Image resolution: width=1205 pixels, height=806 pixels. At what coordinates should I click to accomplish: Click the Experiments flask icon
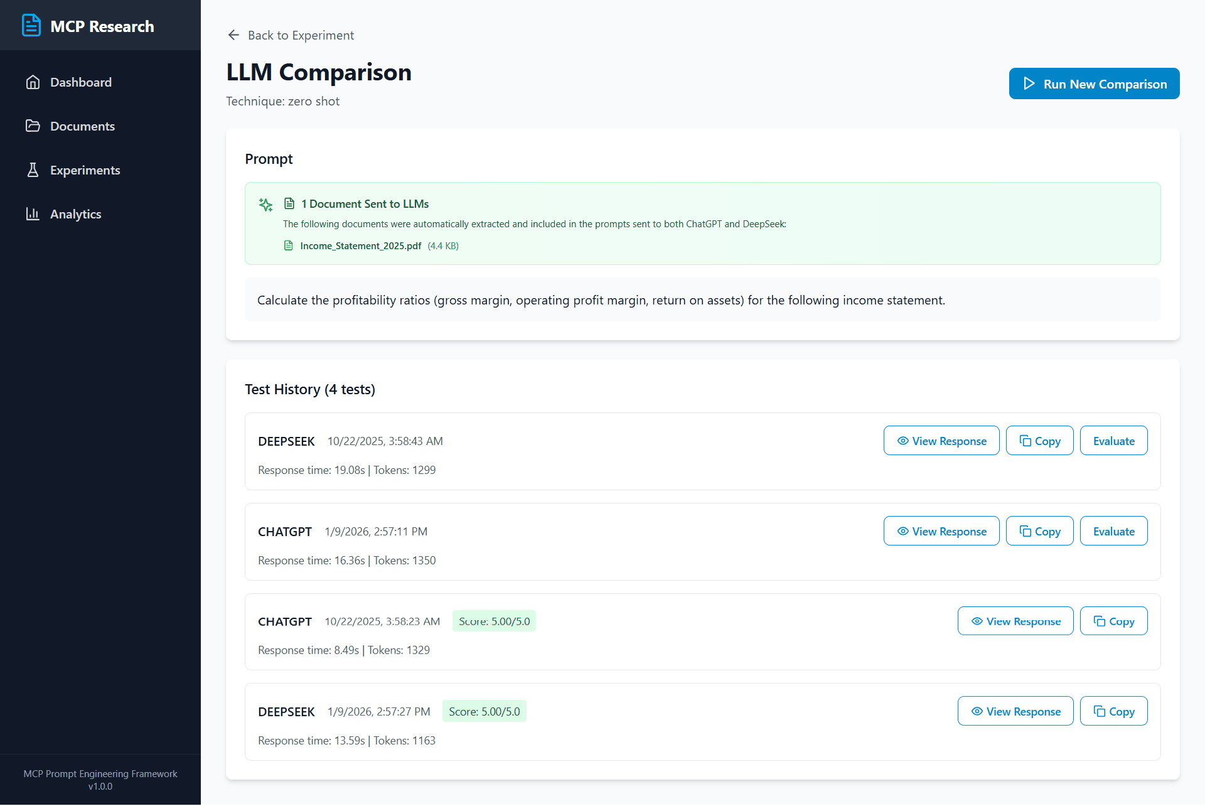tap(33, 170)
